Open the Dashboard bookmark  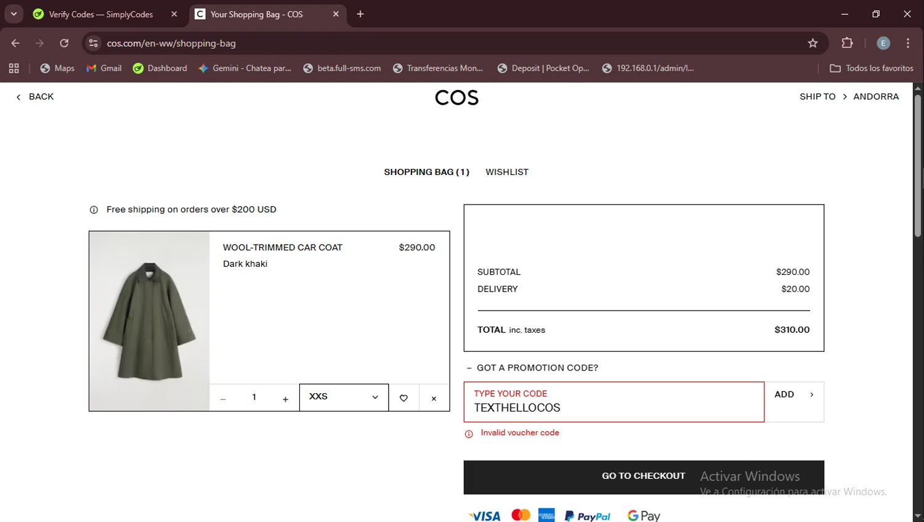[160, 68]
